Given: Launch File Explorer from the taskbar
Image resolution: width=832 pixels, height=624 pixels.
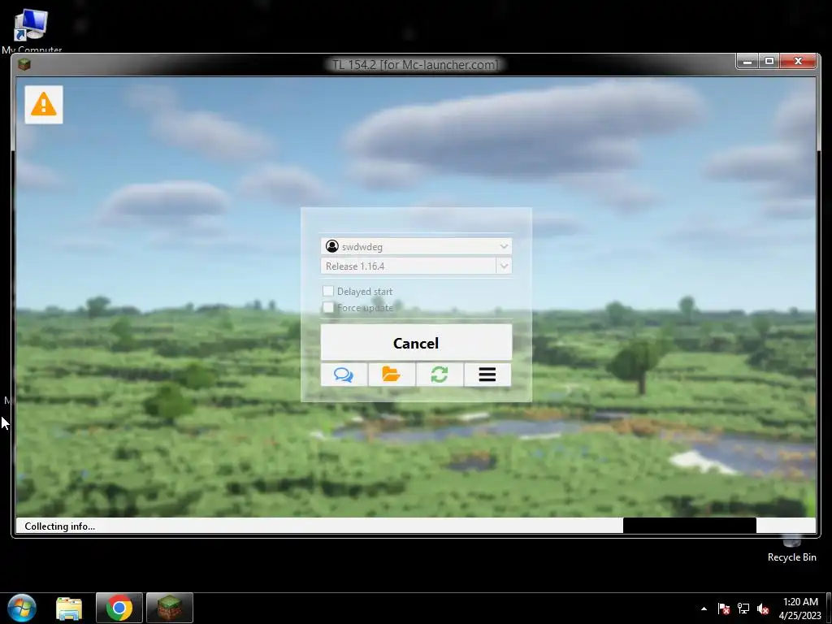Looking at the screenshot, I should (70, 608).
